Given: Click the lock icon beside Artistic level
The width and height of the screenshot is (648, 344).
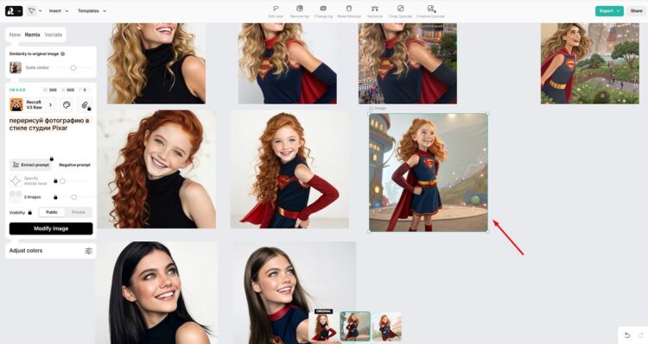Looking at the screenshot, I should pyautogui.click(x=55, y=181).
